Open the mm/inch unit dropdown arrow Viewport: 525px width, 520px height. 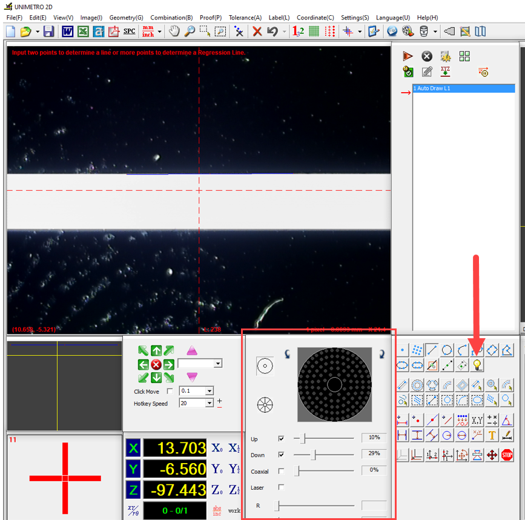(x=160, y=32)
